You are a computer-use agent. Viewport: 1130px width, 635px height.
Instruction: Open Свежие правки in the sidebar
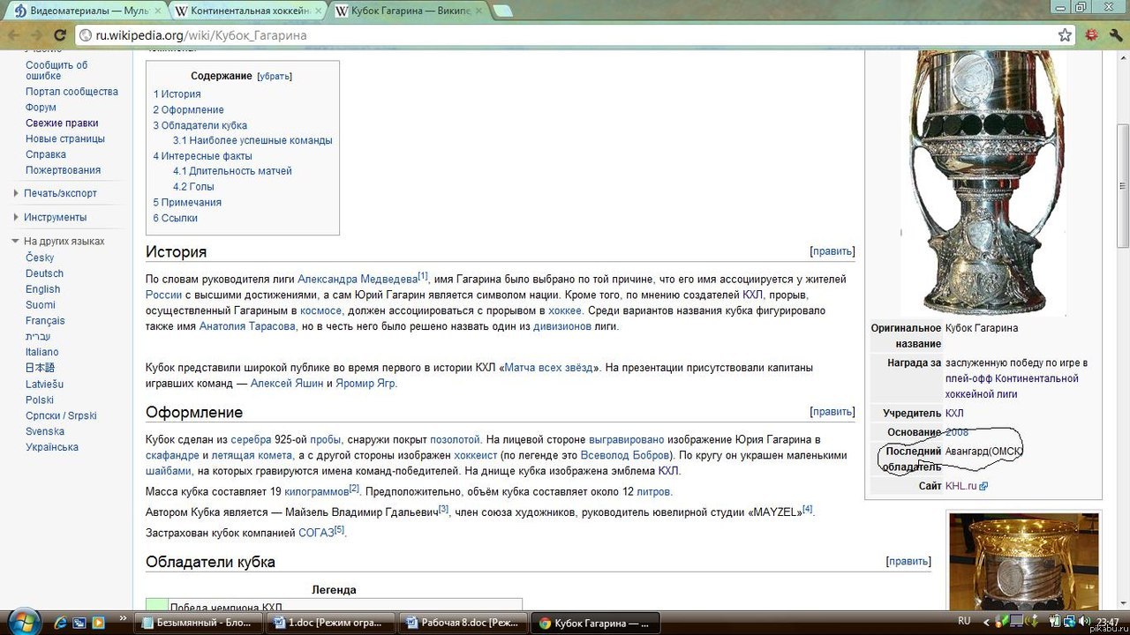[x=62, y=123]
